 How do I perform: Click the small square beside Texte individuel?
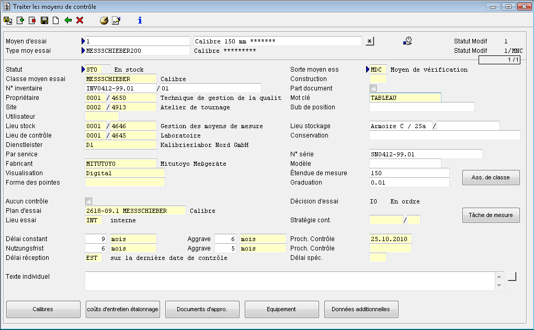tap(512, 276)
